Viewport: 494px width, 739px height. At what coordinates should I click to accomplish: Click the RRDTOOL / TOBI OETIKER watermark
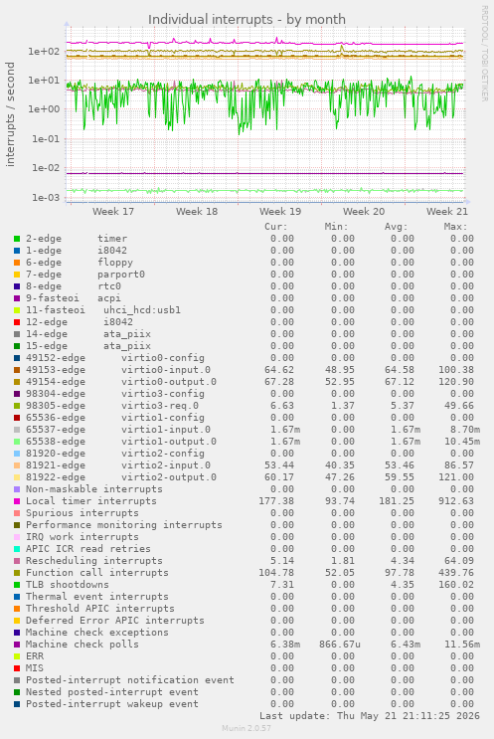coord(485,54)
